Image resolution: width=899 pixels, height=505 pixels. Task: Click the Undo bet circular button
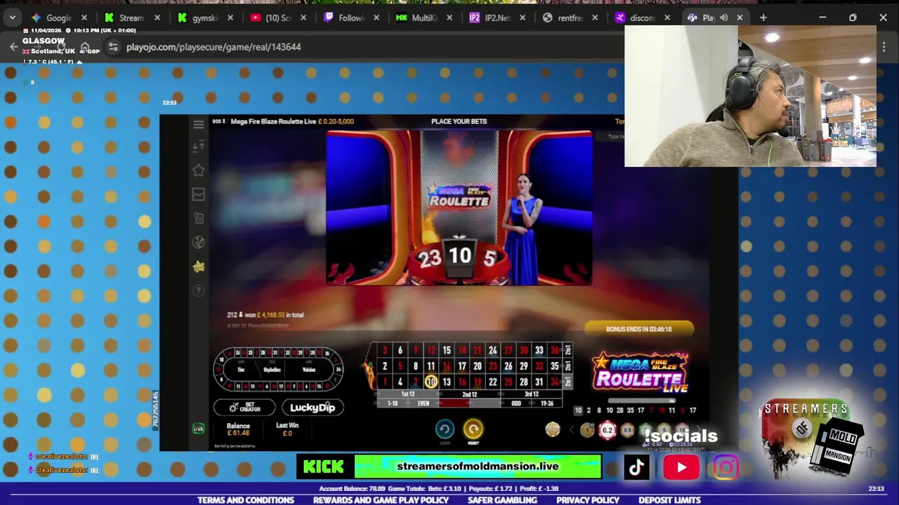(x=445, y=429)
